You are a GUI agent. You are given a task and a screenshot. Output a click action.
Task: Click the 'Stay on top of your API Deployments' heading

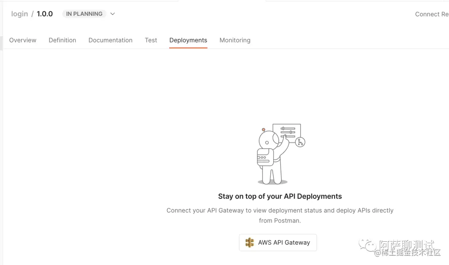coord(280,196)
